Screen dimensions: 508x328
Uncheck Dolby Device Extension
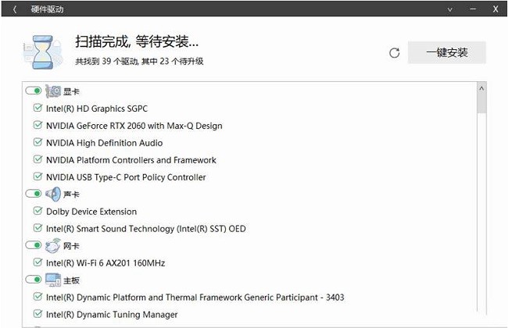coord(38,211)
